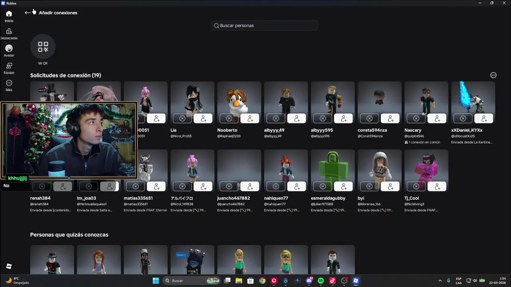Click the Buscar personas search field
This screenshot has height=287, width=511.
tap(264, 26)
